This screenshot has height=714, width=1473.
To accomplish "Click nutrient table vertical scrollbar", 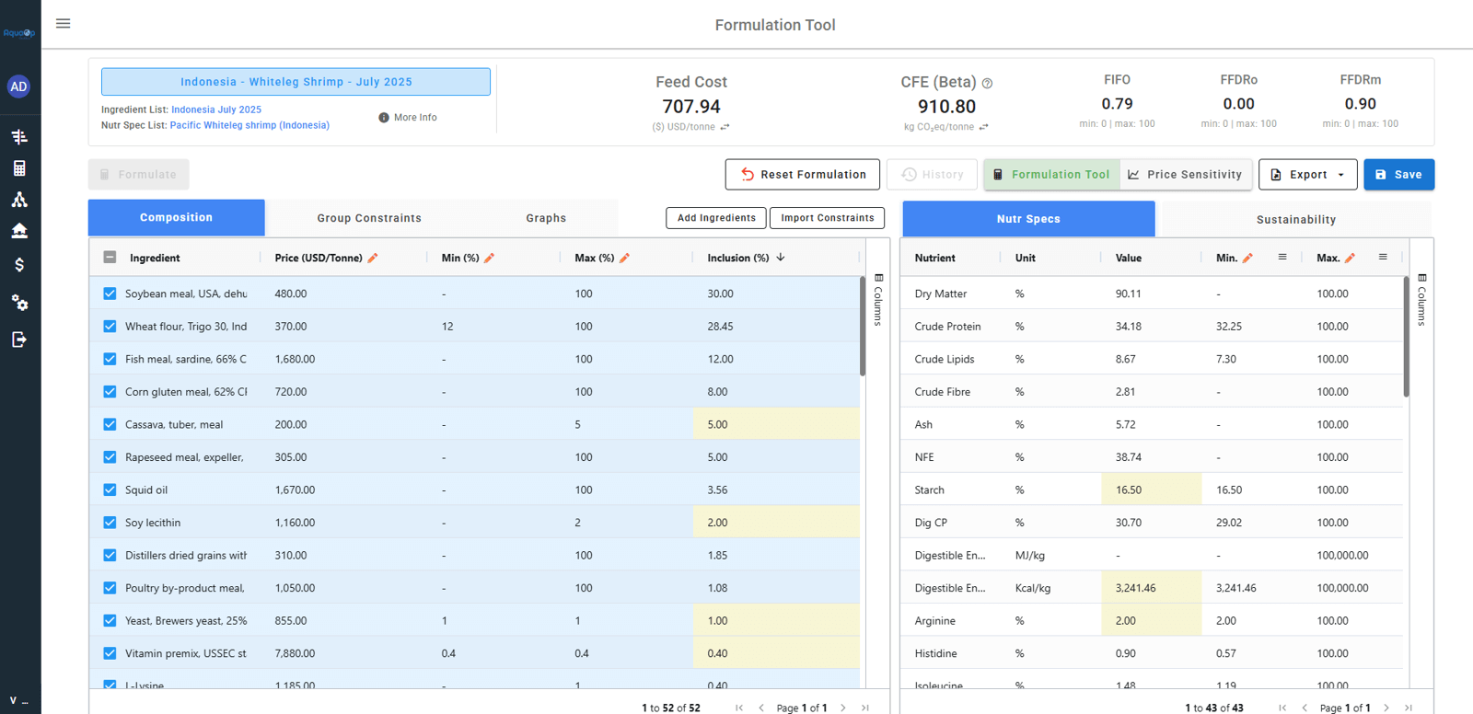I will [1406, 337].
